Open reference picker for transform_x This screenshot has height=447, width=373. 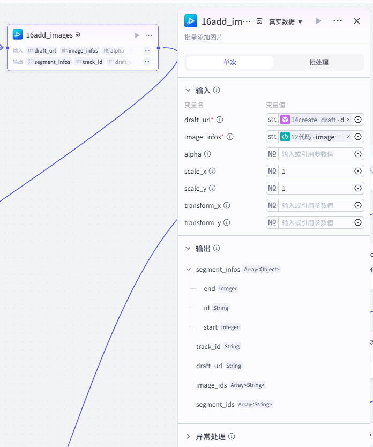pos(358,205)
